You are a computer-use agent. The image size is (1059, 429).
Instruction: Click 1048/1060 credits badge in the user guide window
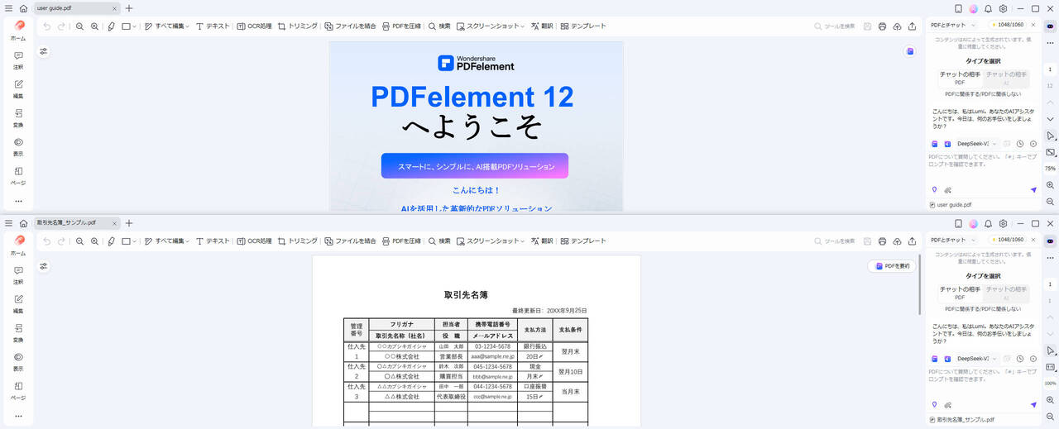click(x=1007, y=25)
